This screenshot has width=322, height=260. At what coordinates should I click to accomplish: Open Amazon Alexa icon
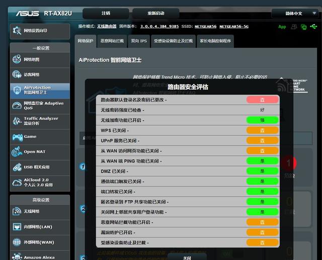[x=17, y=257]
